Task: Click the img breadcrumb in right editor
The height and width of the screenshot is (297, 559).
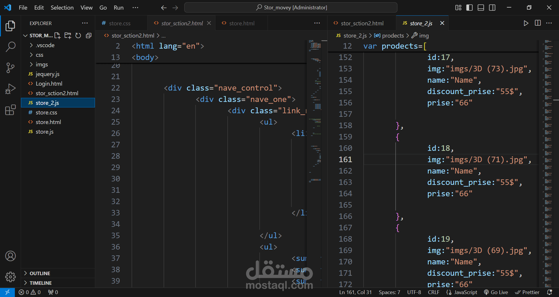Action: click(x=420, y=36)
